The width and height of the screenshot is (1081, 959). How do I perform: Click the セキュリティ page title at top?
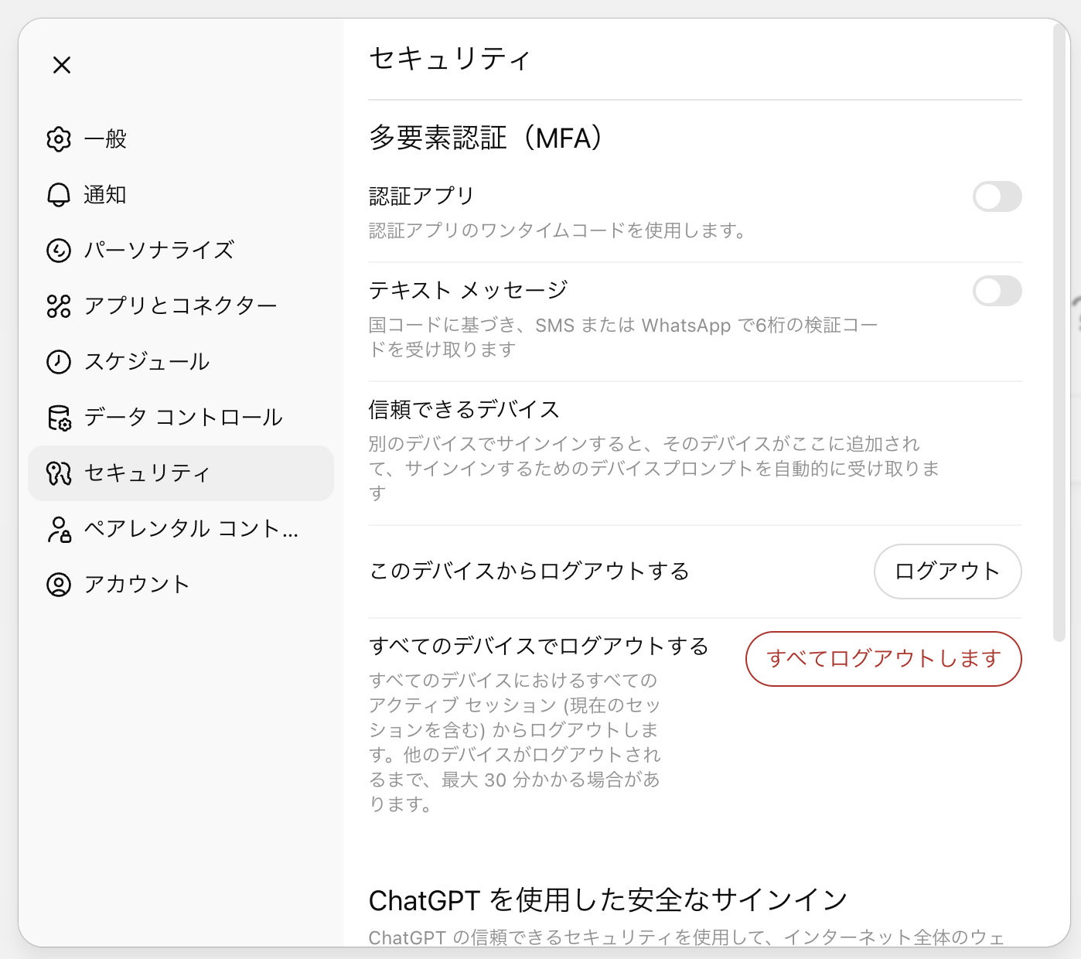pyautogui.click(x=449, y=59)
